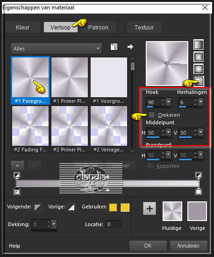Click the Help button

coord(14,246)
